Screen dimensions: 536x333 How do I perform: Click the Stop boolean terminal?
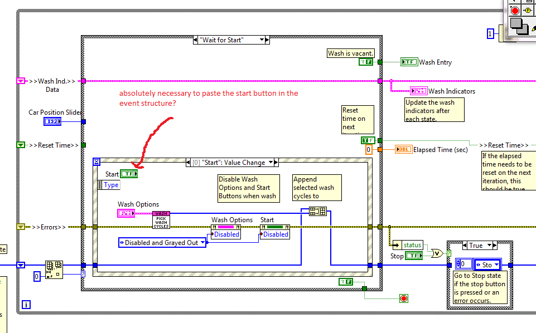click(414, 256)
